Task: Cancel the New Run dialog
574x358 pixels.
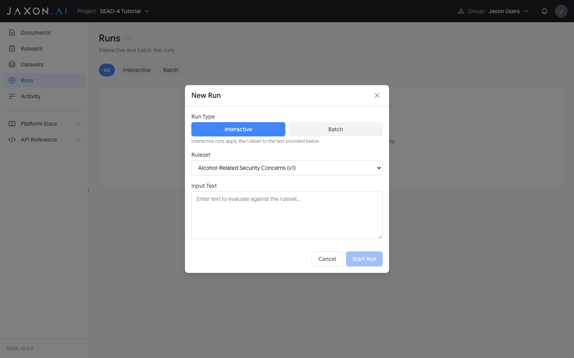Action: 327,259
